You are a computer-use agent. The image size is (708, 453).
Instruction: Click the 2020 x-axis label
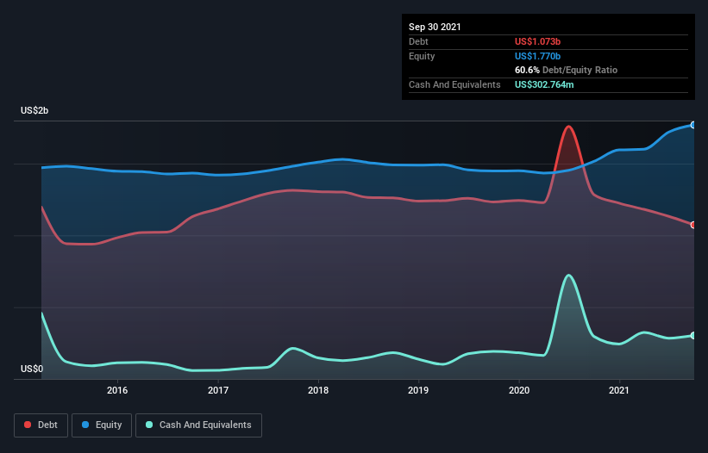pos(519,390)
